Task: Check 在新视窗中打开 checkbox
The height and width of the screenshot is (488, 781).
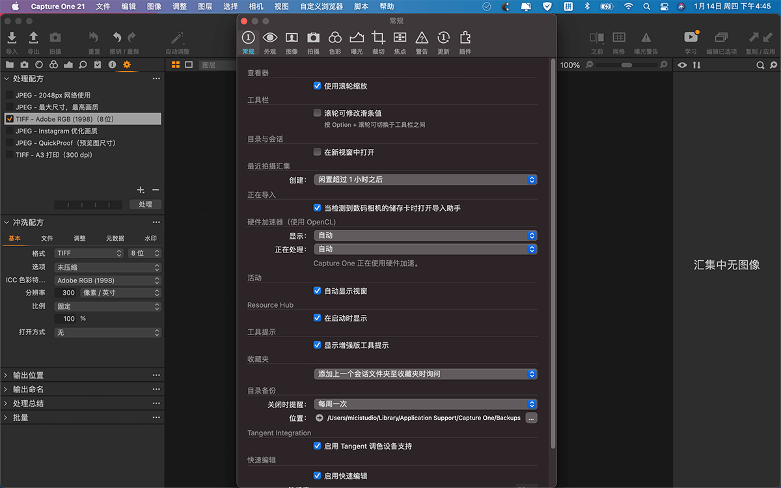Action: point(317,152)
